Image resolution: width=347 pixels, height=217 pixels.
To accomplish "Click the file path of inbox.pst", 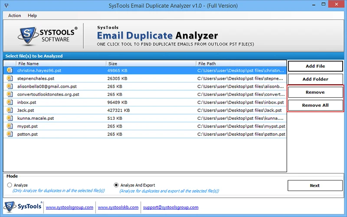I will [241, 102].
